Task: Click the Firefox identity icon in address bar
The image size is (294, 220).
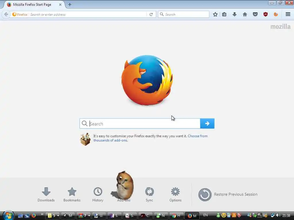Action: tap(20, 14)
